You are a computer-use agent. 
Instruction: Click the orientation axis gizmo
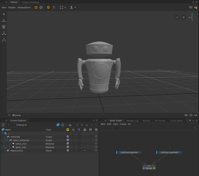click(x=192, y=17)
